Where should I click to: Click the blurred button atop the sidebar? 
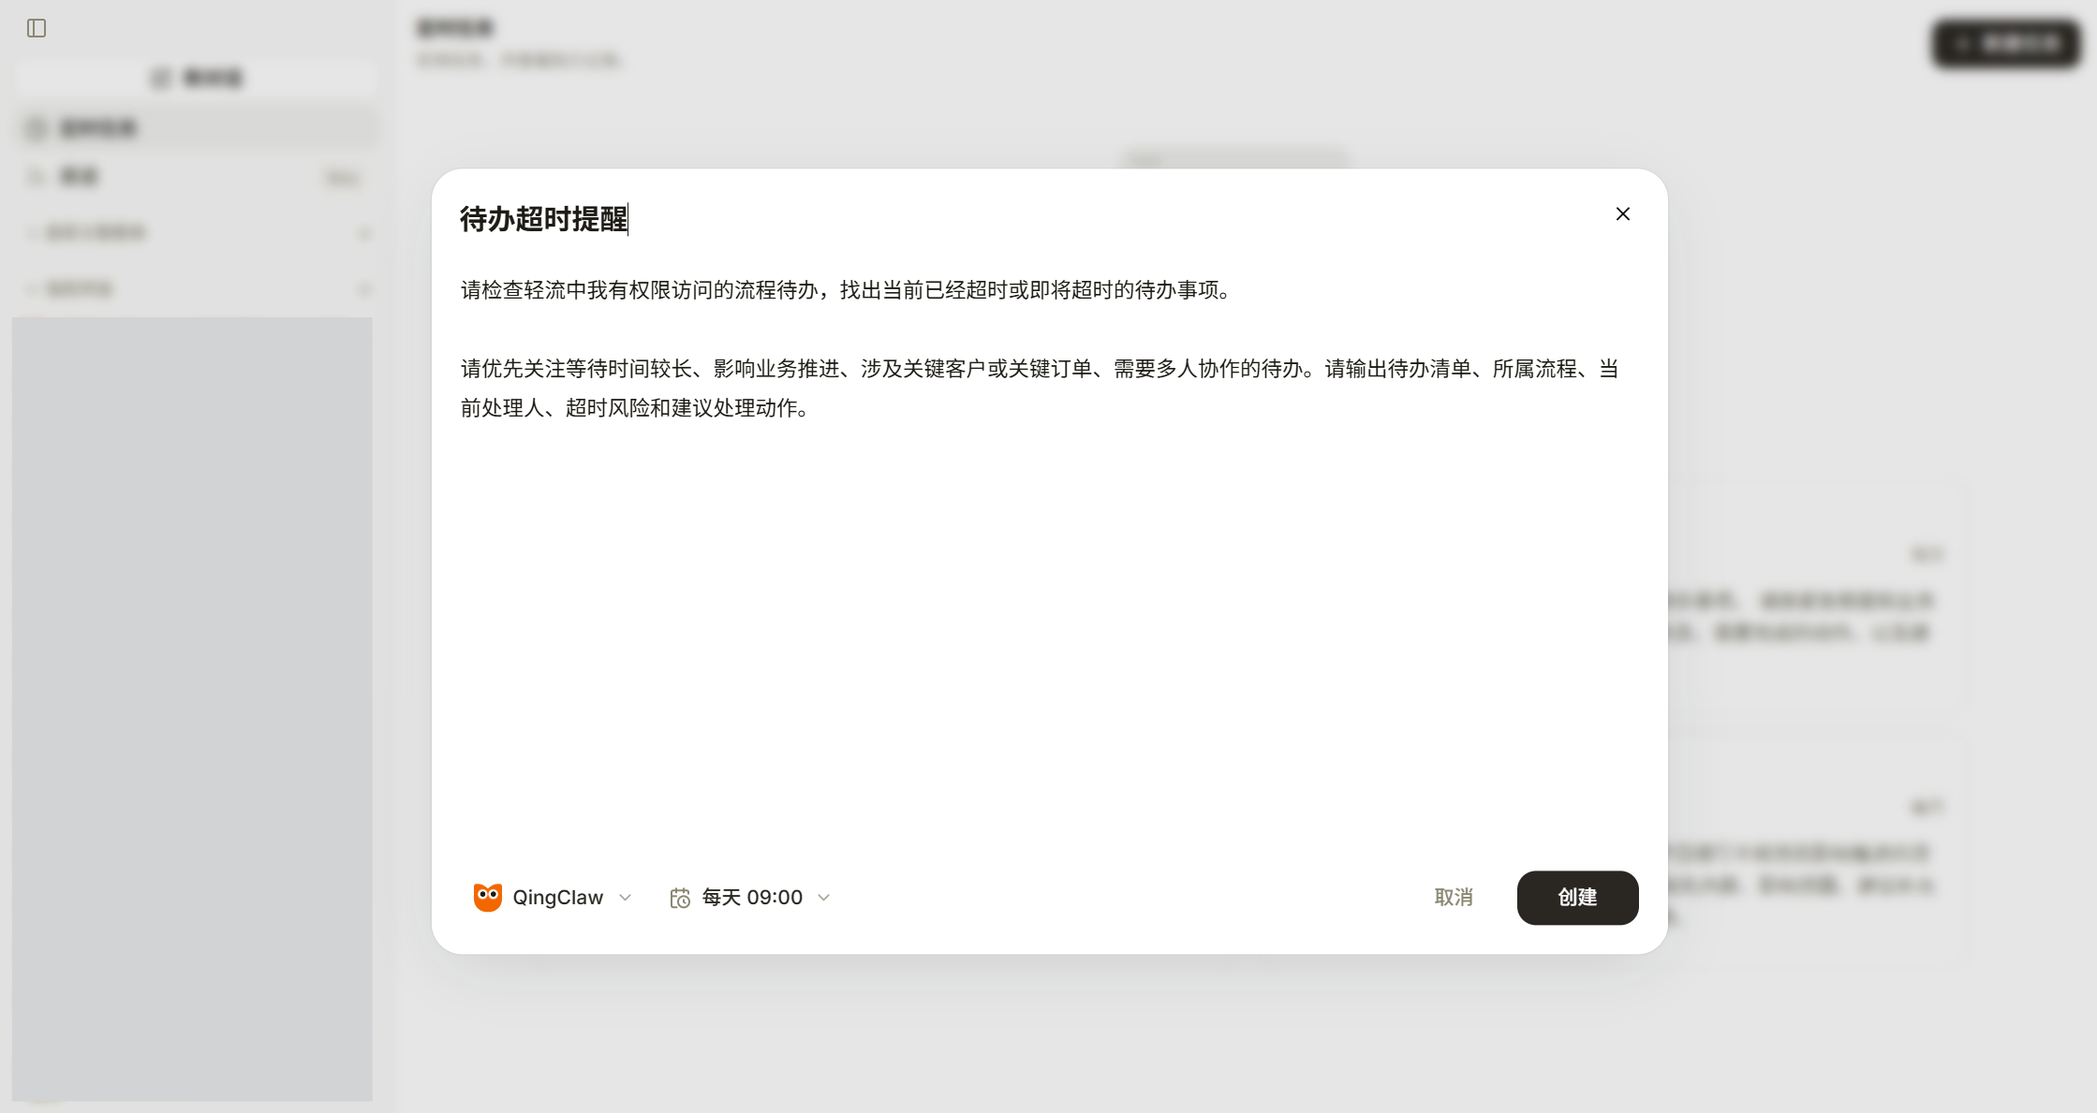coord(196,78)
